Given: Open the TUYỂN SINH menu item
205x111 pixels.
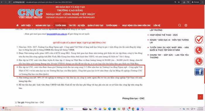Looking at the screenshot, I should click(x=61, y=26).
